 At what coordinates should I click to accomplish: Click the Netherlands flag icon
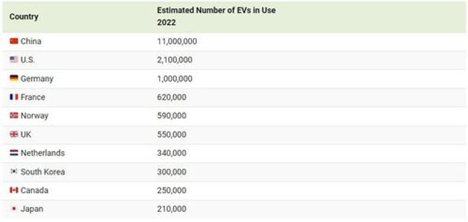(14, 153)
